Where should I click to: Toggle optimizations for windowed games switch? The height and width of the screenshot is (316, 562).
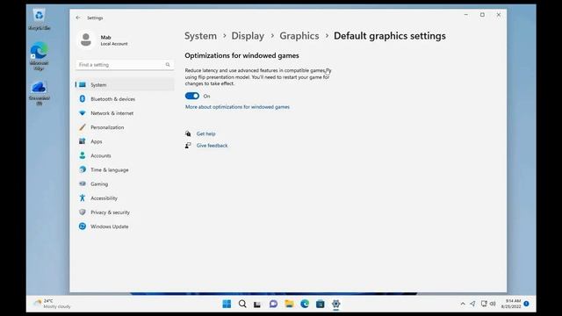tap(192, 96)
